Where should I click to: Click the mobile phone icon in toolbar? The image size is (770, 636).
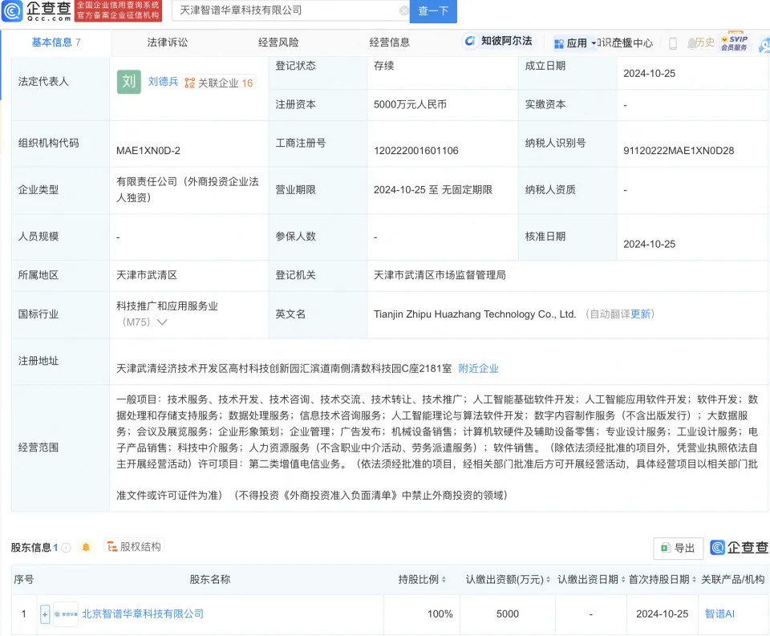point(673,43)
